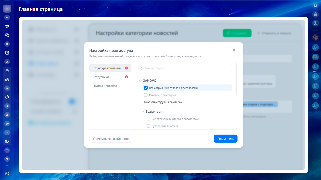This screenshot has height=180, width=321.
Task: Collapse the Бухгалтерия department chevron
Action: (143, 112)
